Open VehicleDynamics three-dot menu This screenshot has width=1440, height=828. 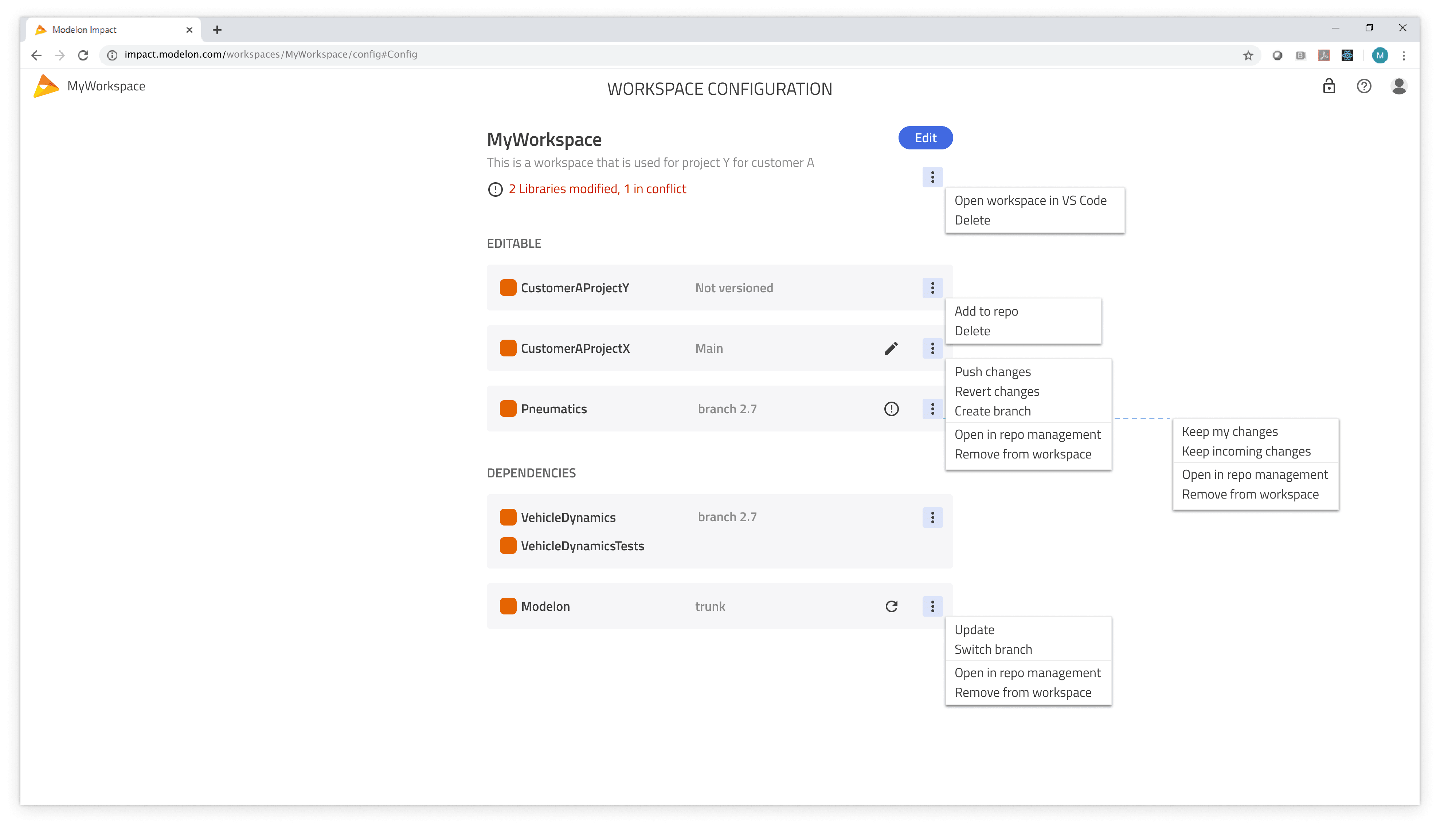(932, 517)
